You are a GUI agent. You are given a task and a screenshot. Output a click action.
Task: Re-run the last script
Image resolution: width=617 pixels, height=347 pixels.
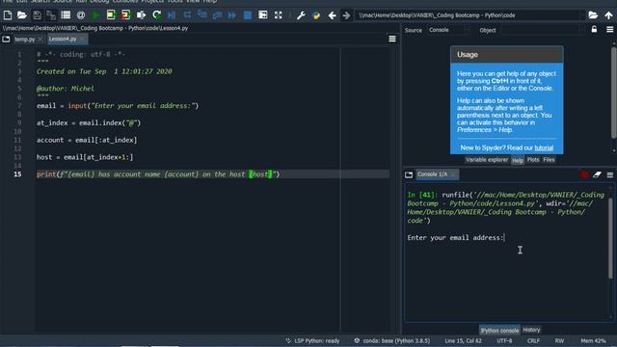coord(156,15)
